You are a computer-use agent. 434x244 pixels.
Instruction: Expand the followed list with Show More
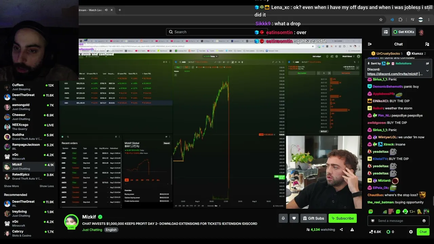point(12,186)
